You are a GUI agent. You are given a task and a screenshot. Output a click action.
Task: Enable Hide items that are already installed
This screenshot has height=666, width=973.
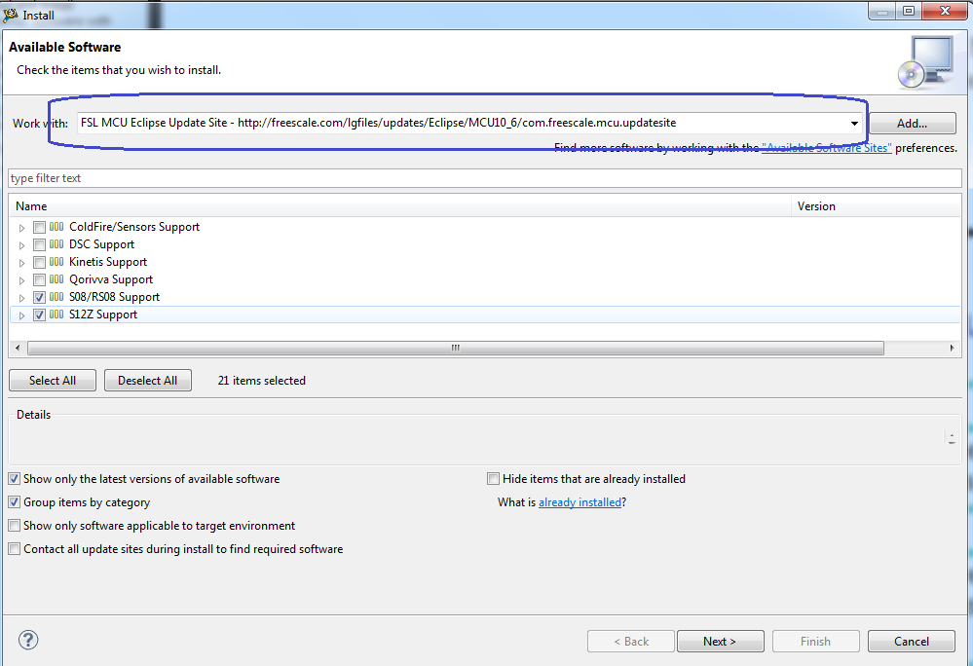point(494,479)
